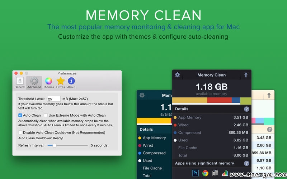Click the up arrow in the light theme window
The image size is (287, 179).
(269, 95)
